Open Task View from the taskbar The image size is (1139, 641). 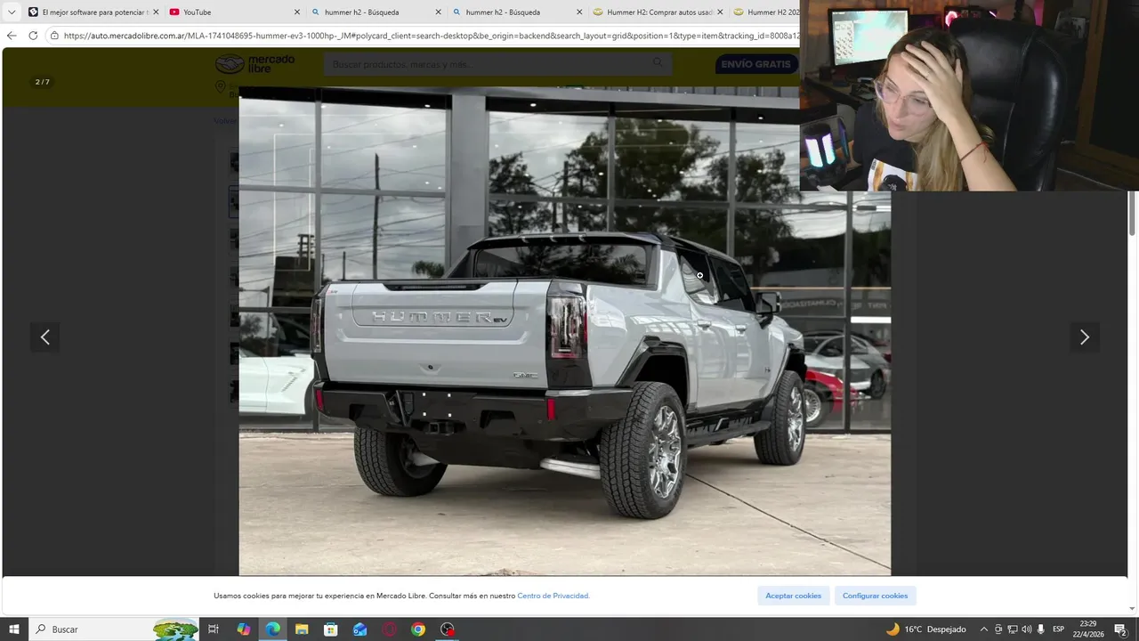coord(214,629)
